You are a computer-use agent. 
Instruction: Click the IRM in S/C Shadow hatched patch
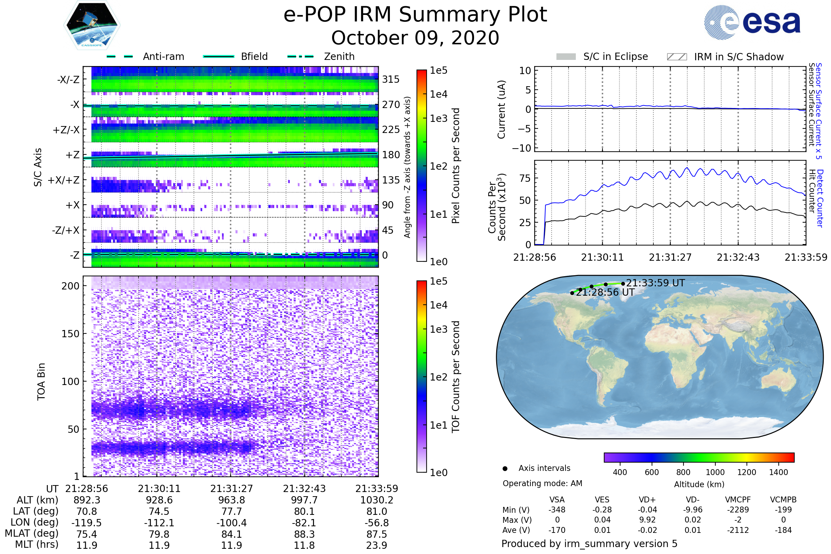pos(677,57)
